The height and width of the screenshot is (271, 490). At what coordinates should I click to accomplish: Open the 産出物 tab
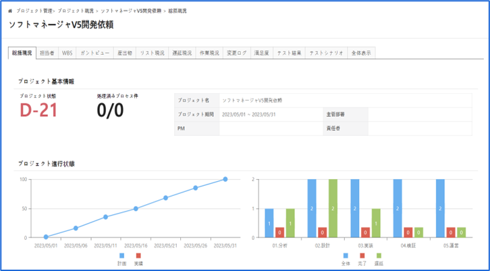point(124,53)
